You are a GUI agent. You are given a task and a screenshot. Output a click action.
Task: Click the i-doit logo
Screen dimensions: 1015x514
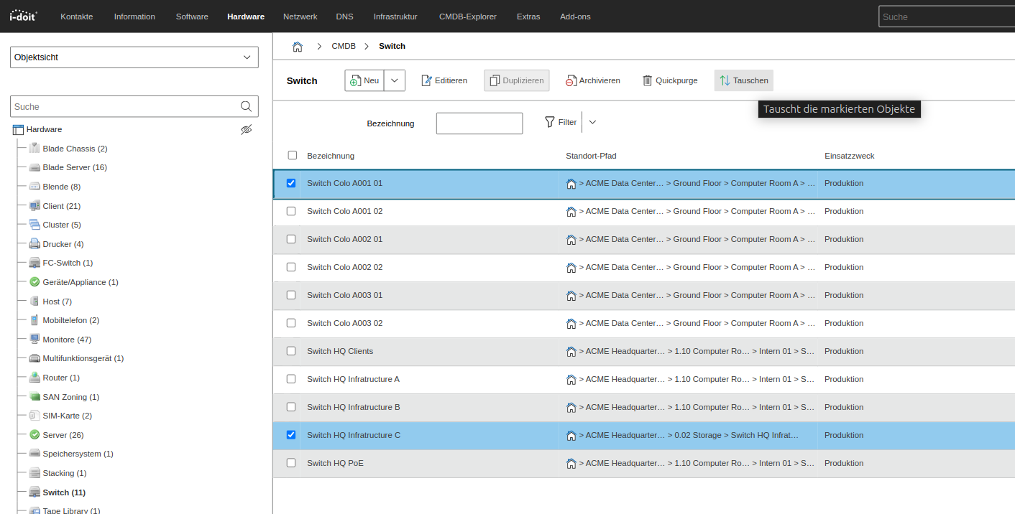tap(24, 15)
